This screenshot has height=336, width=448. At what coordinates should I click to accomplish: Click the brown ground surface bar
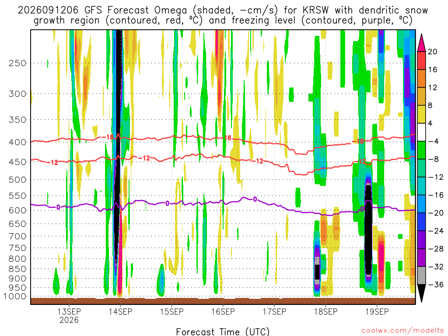coord(223,301)
